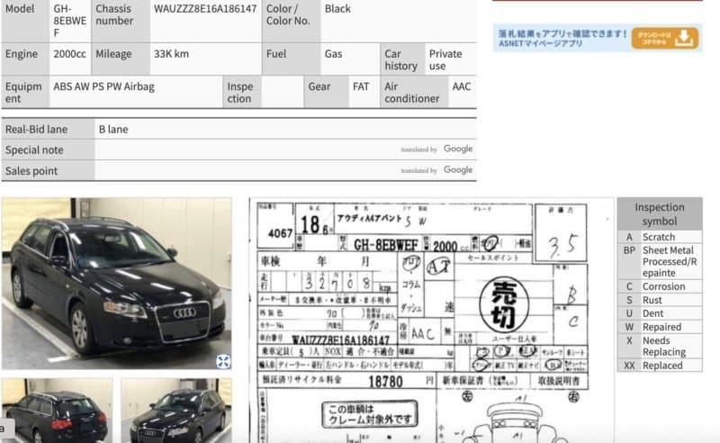
Task: Click the 'Rust' legend row
Action: pos(660,300)
